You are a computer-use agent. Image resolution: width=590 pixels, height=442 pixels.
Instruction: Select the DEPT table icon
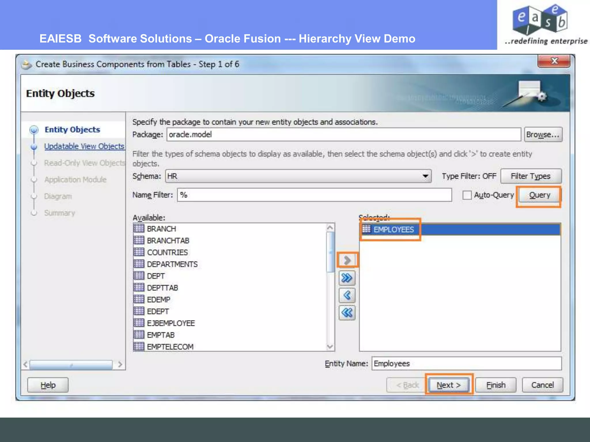point(139,276)
